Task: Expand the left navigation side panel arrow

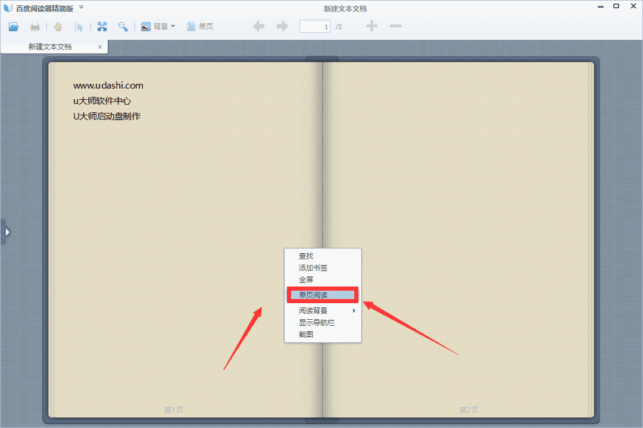Action: [7, 232]
